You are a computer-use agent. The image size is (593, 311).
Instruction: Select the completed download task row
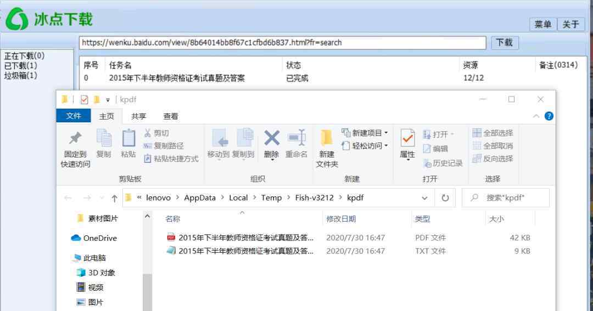click(333, 78)
